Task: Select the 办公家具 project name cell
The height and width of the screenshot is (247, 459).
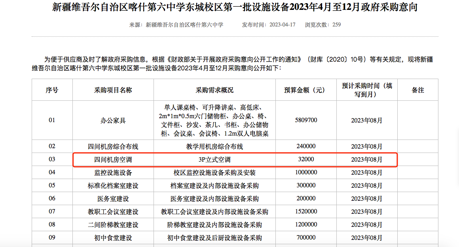Action: point(113,120)
